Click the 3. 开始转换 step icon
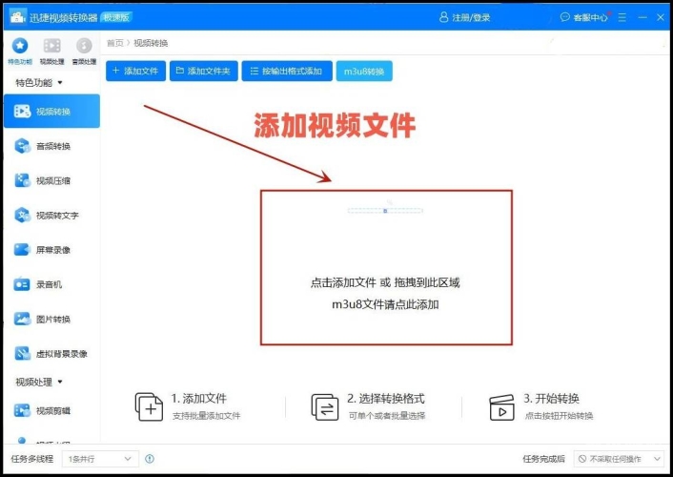The width and height of the screenshot is (673, 477). pos(501,407)
